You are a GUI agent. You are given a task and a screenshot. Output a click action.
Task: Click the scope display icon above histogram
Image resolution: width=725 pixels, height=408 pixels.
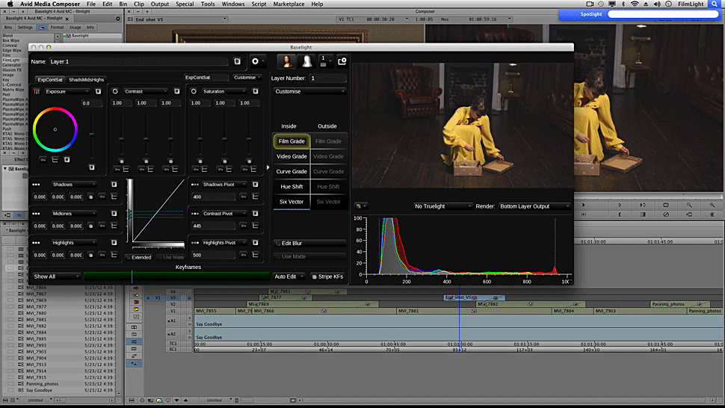(x=361, y=205)
